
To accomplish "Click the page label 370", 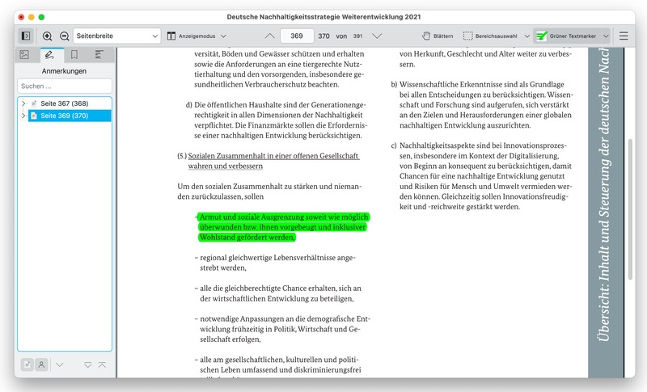I will (x=324, y=36).
